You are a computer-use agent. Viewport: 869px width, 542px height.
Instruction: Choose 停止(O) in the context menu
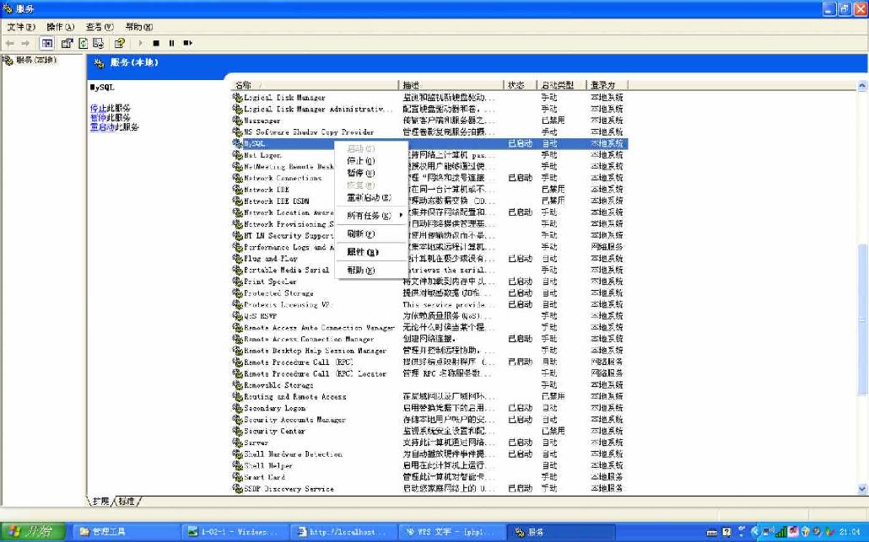pos(370,161)
